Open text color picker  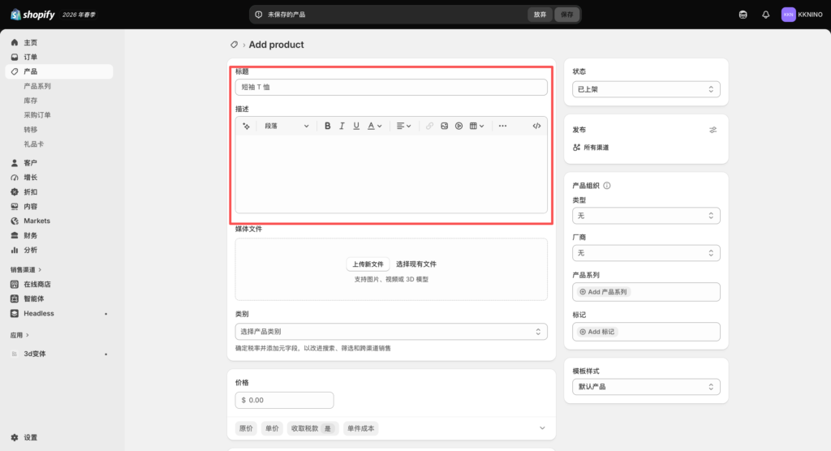click(375, 126)
